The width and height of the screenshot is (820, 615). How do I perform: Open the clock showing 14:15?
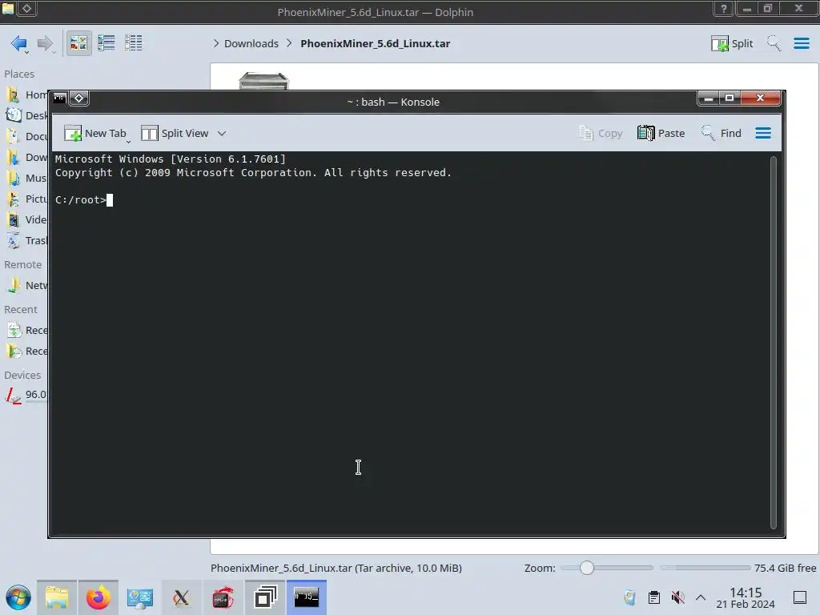746,597
